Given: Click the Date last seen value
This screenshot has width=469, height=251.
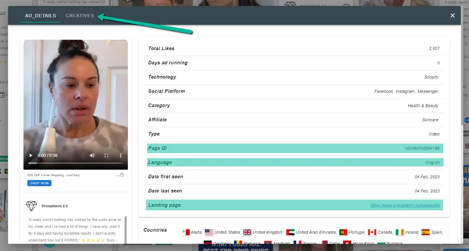Looking at the screenshot, I should tap(427, 191).
